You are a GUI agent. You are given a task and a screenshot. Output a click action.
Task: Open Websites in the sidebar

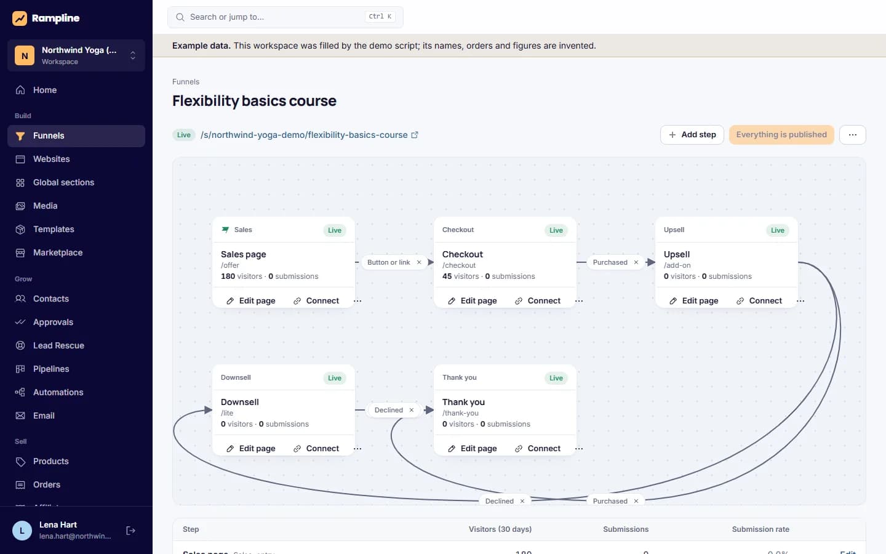pos(76,159)
